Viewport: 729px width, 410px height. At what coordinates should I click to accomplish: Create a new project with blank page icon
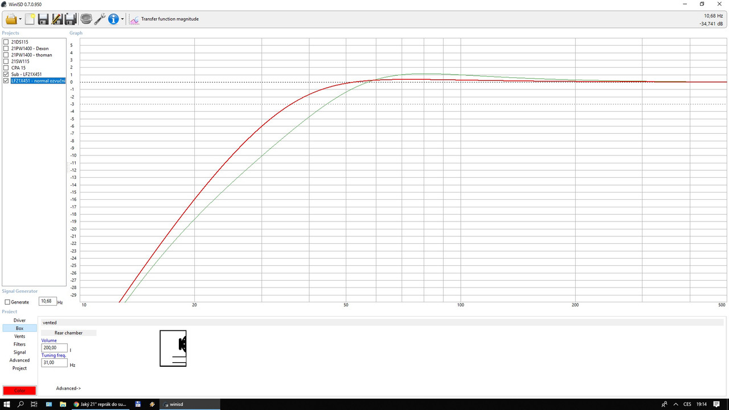point(30,19)
